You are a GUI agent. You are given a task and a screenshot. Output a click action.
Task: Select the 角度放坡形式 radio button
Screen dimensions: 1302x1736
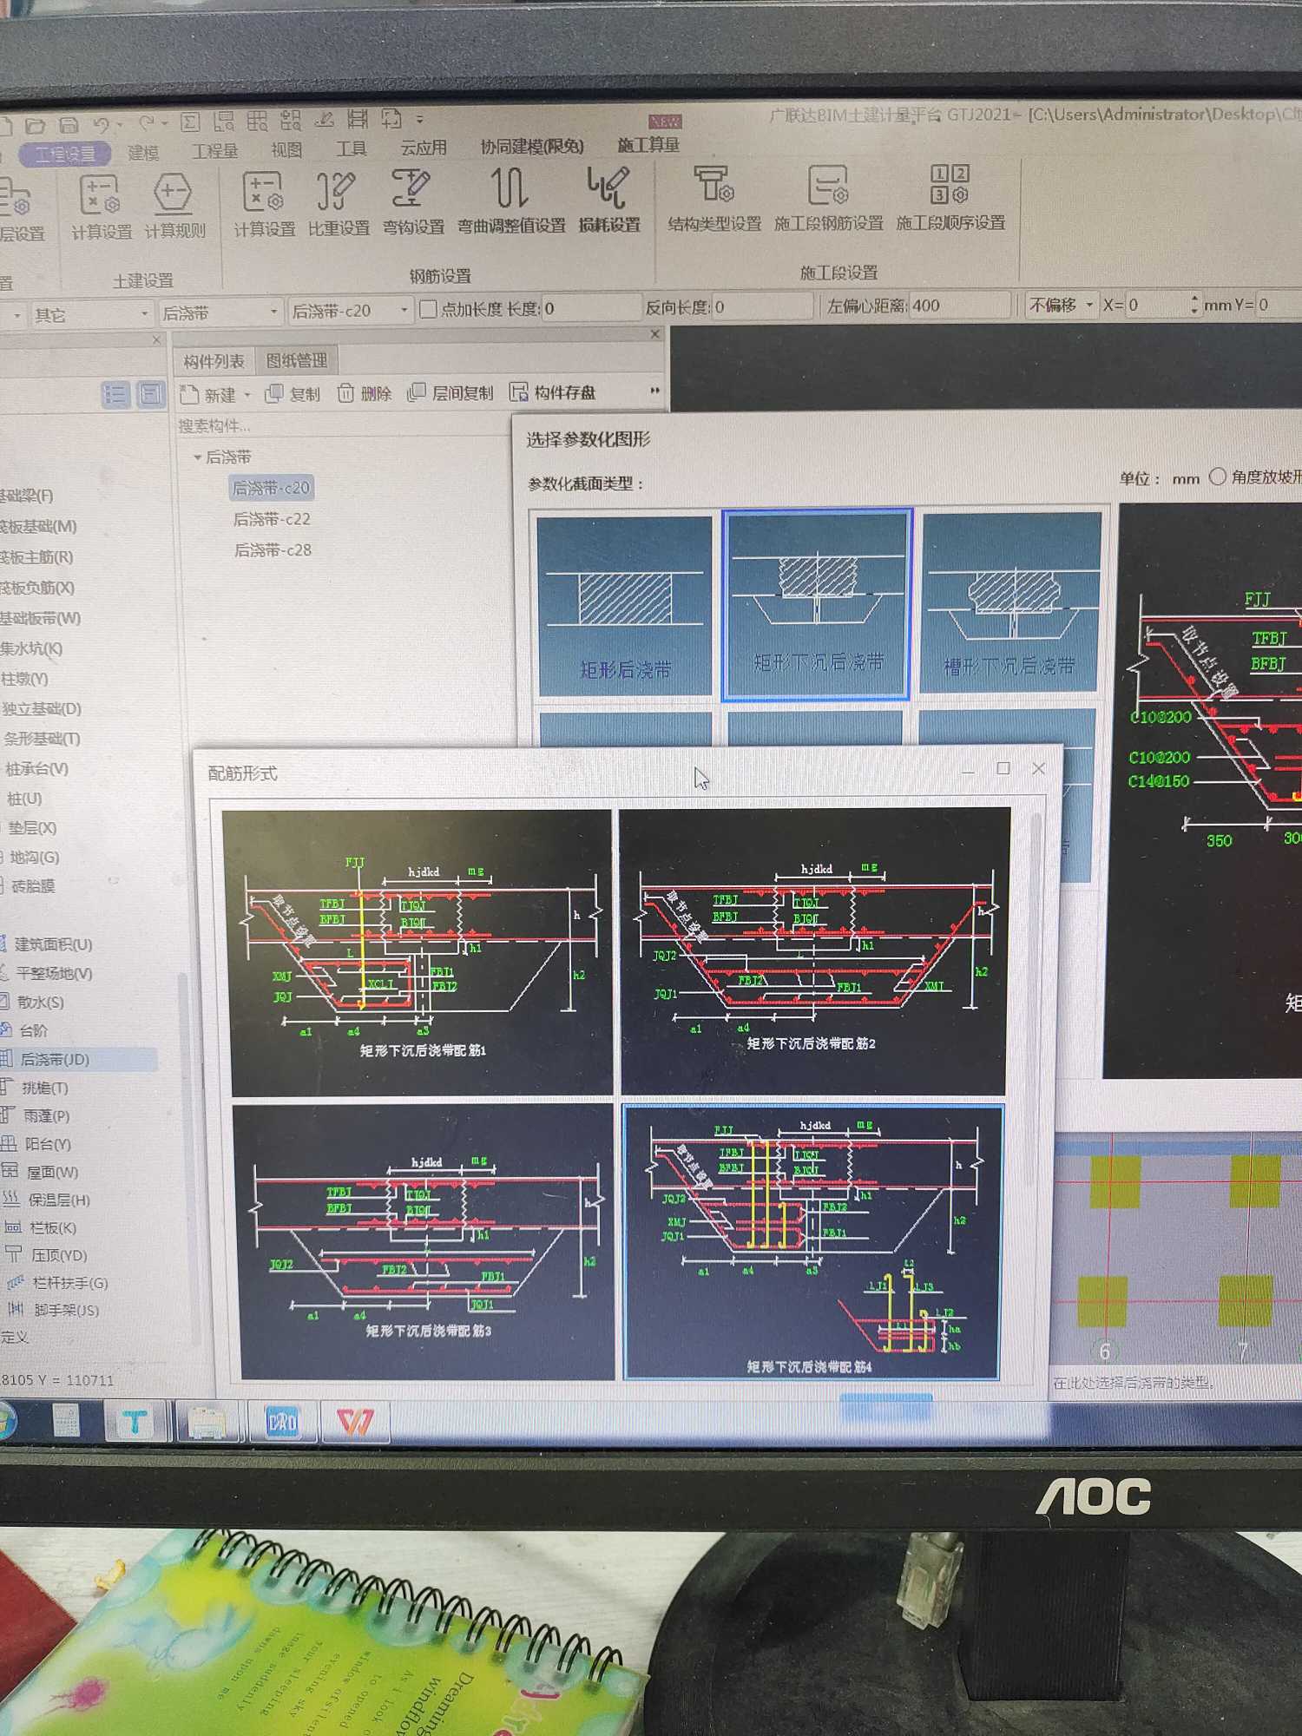click(x=1217, y=477)
